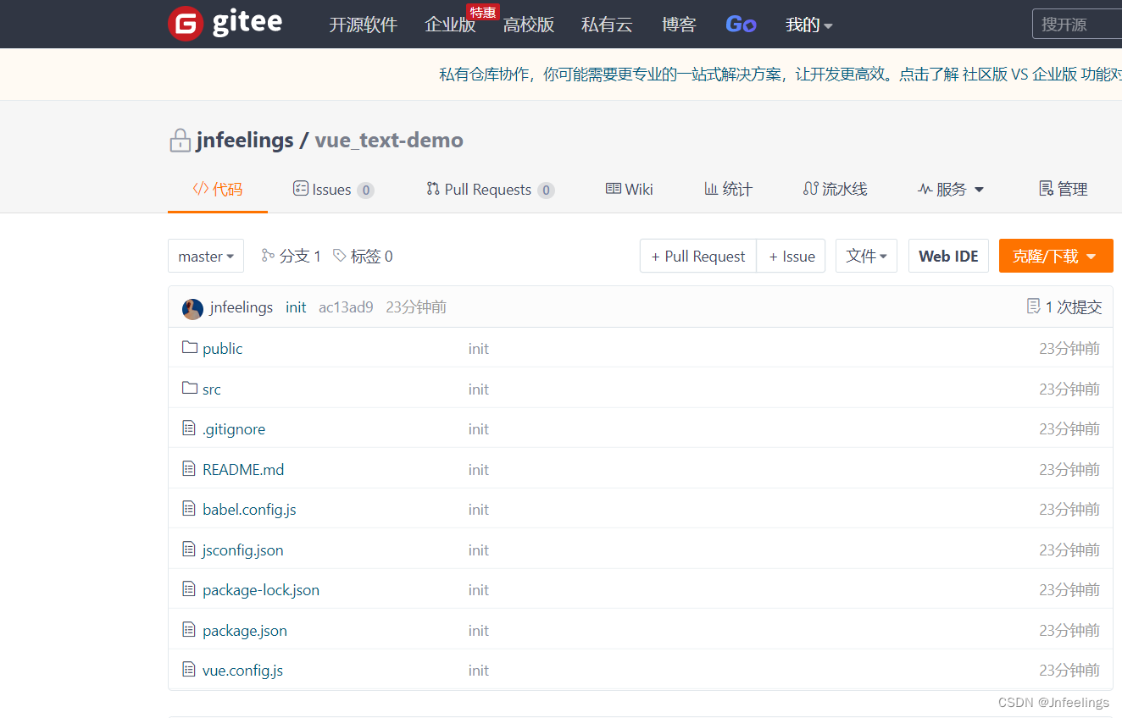Click the + Pull Request button
This screenshot has height=718, width=1122.
(x=698, y=256)
